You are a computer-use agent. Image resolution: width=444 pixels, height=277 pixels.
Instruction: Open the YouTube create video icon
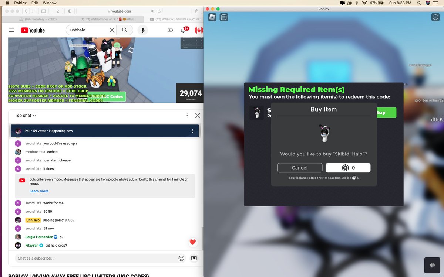(170, 30)
